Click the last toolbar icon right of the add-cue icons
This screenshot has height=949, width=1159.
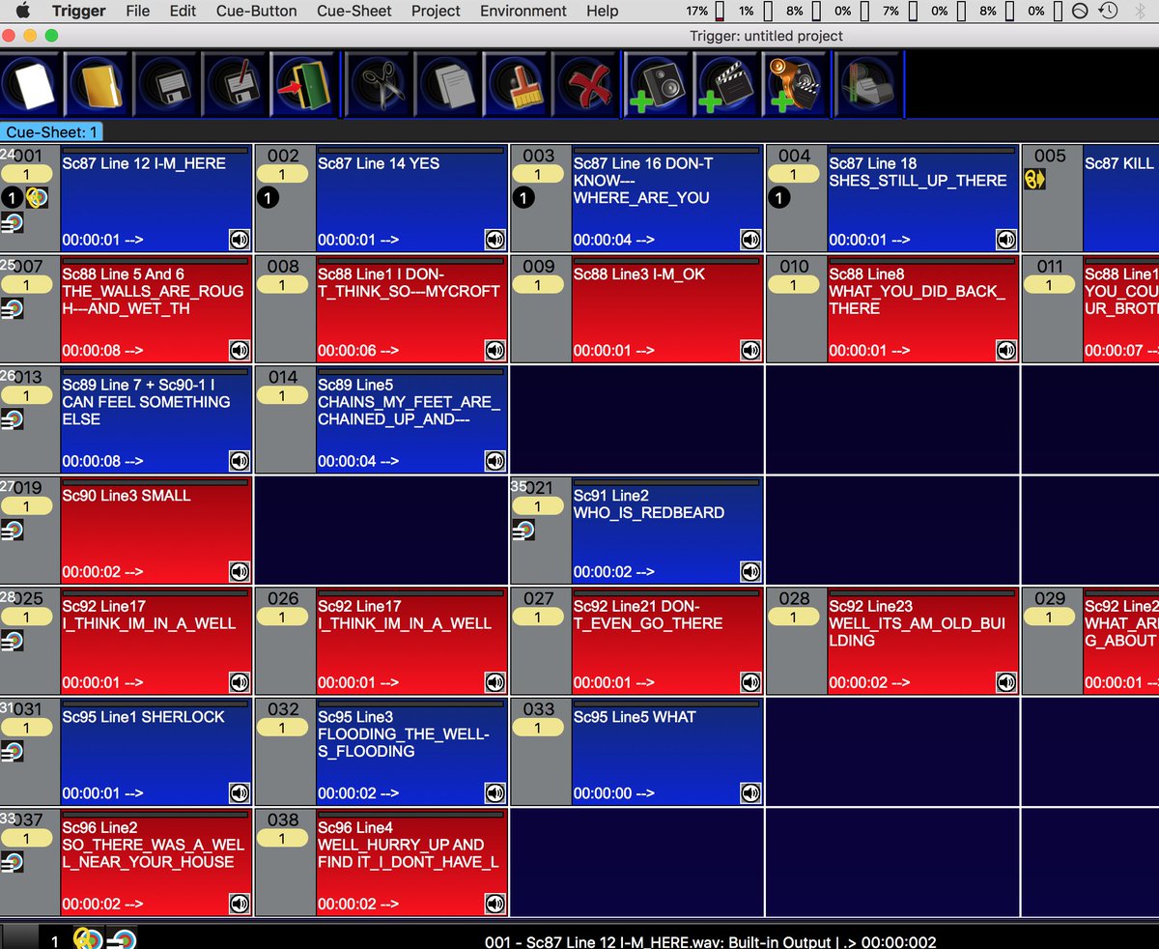869,84
